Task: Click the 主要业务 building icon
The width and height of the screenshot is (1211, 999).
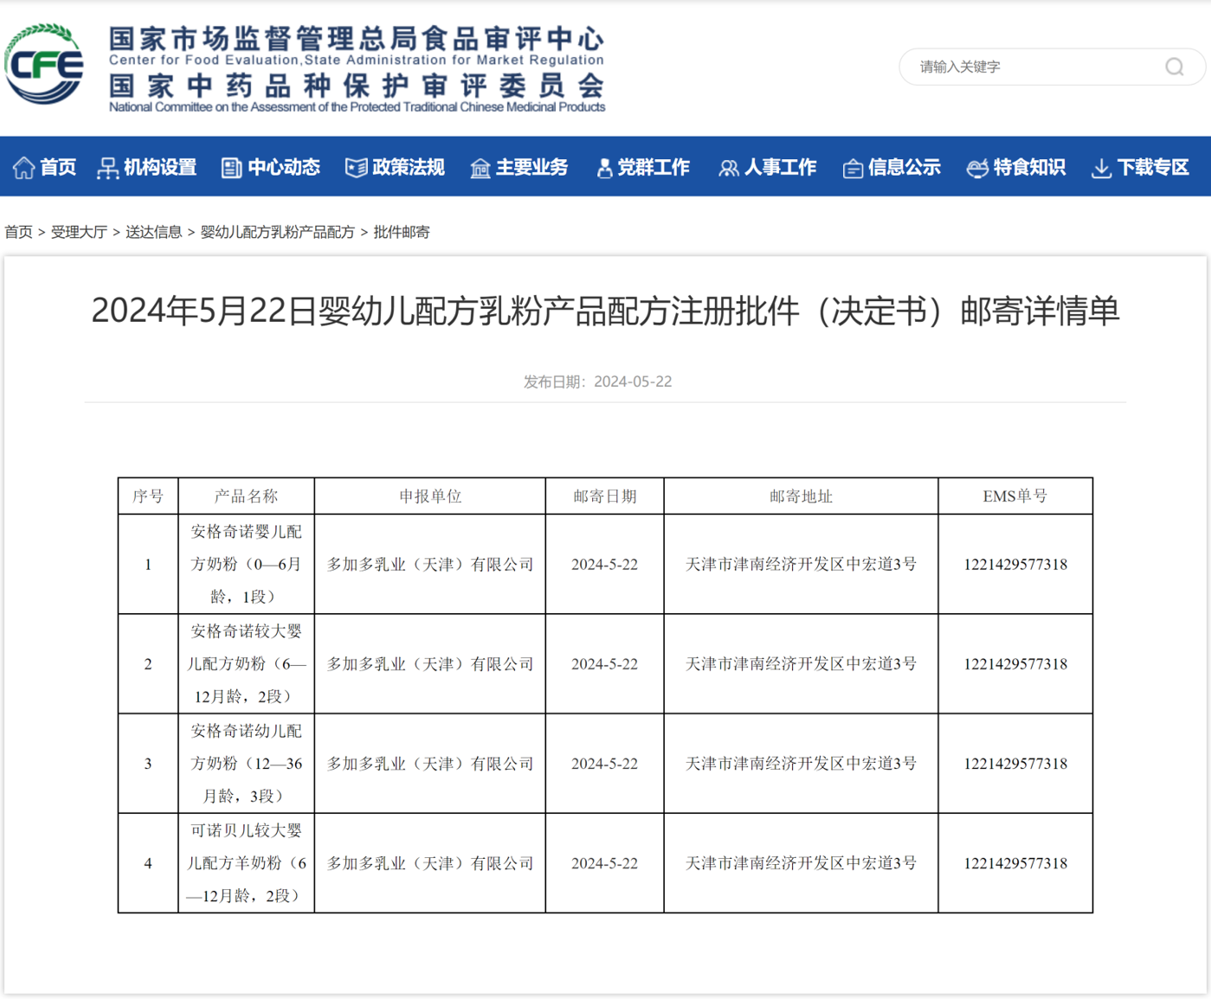Action: click(x=480, y=168)
